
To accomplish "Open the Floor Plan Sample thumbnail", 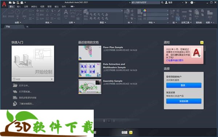I will click(90, 53).
